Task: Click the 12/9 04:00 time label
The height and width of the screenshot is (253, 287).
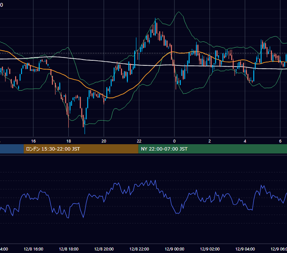Action: [245, 249]
